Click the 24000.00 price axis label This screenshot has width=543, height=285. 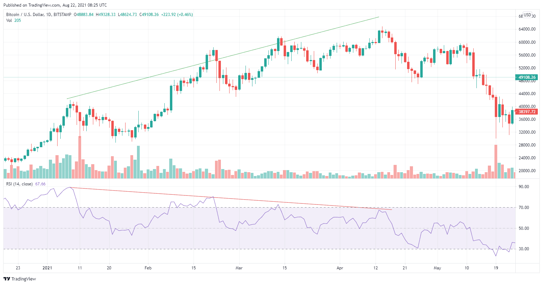pos(527,158)
